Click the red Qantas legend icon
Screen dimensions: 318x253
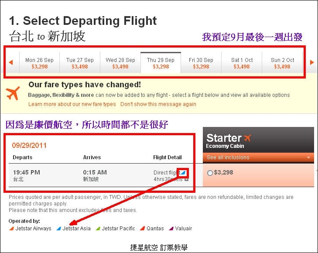coord(142,229)
